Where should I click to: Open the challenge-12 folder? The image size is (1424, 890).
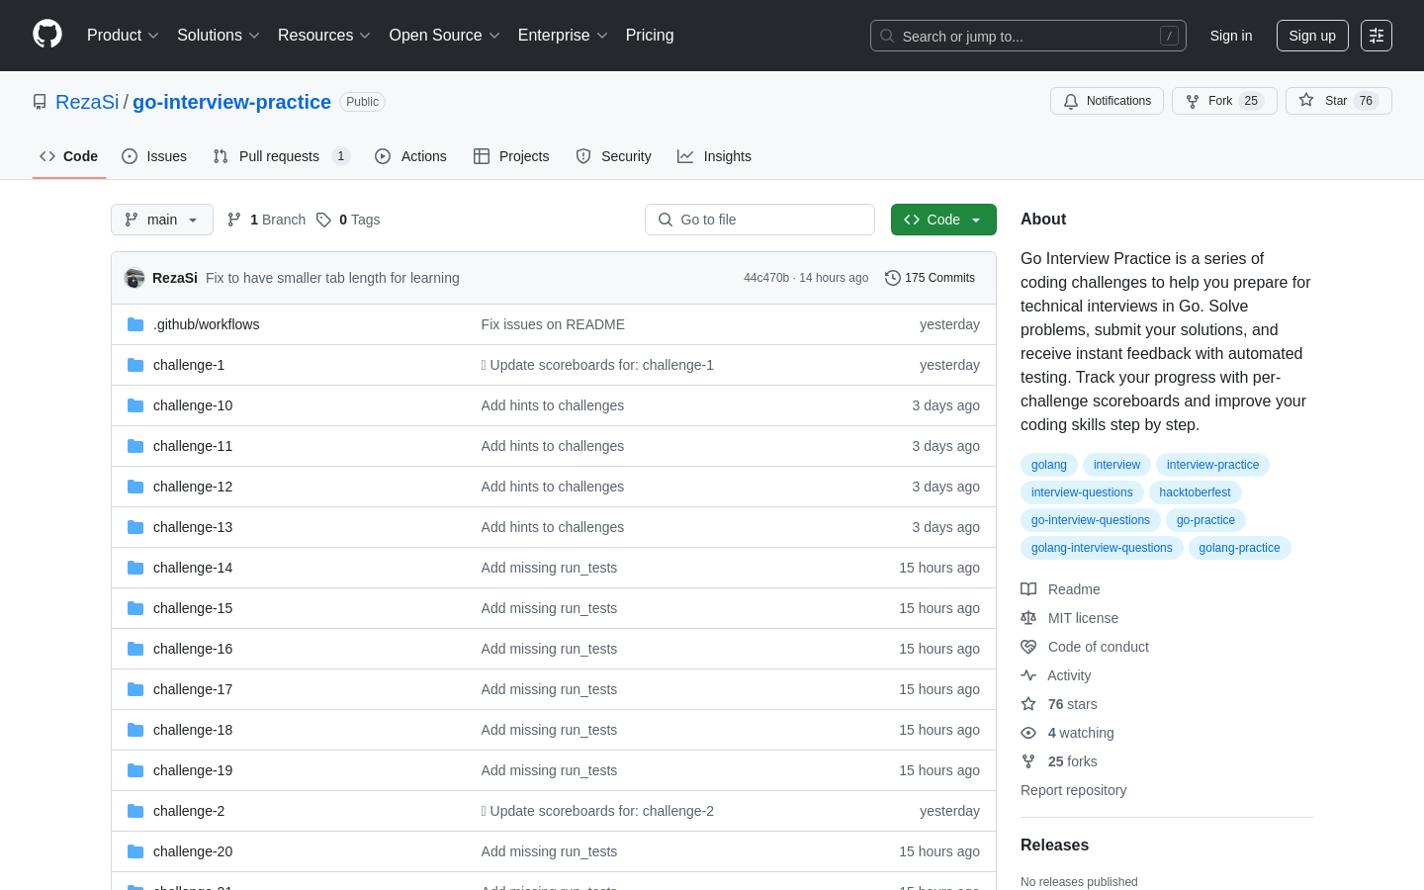click(193, 487)
